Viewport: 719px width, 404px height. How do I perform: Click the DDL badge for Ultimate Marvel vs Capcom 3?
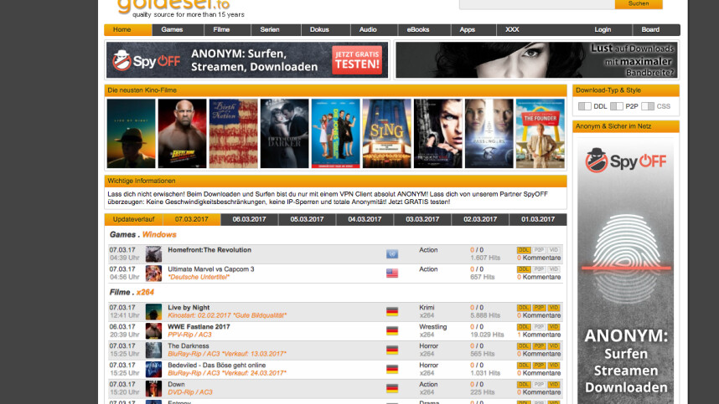(x=524, y=269)
